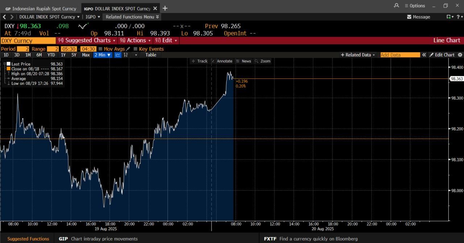This screenshot has height=243, width=464.
Task: Click the Mov Avgs pencil edit icon
Action: tap(128, 49)
